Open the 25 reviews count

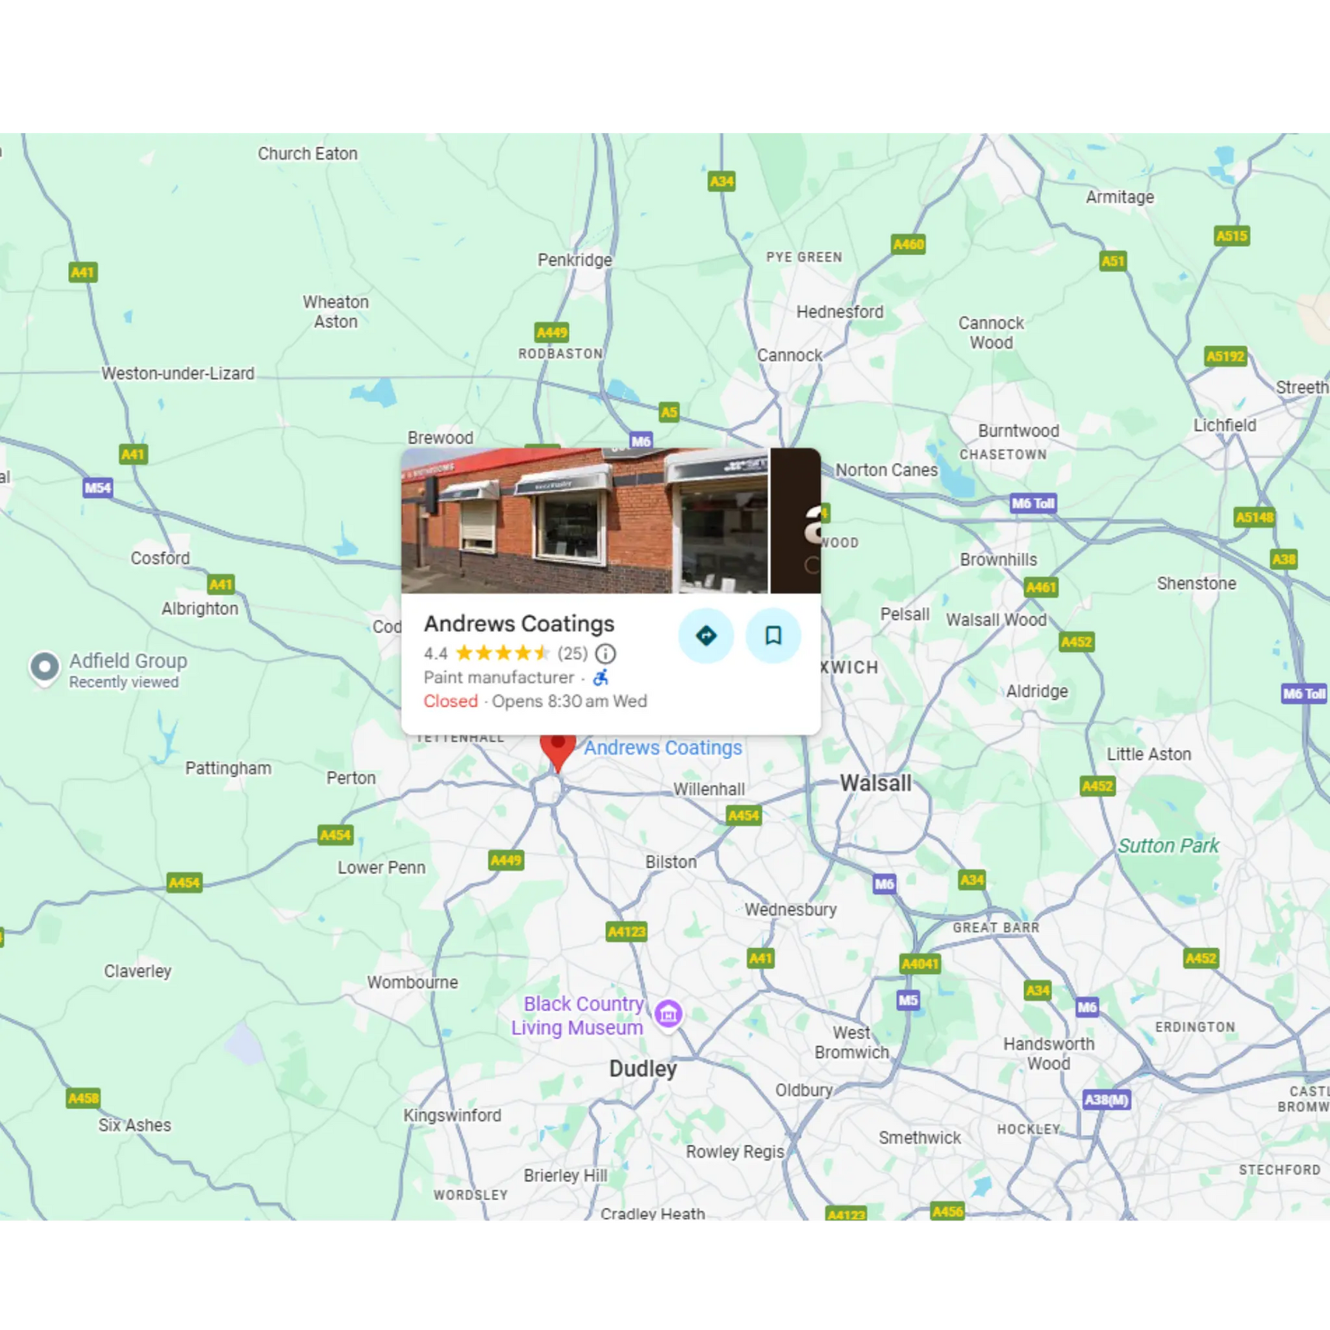[x=572, y=653]
